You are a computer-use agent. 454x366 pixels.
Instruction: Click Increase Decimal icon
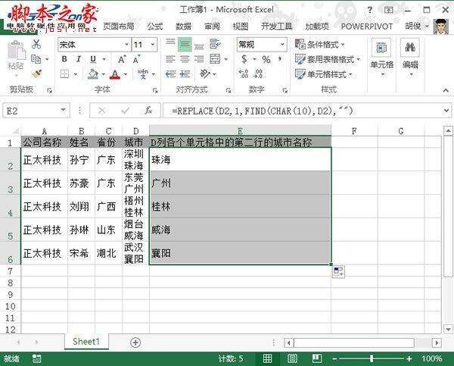[243, 74]
